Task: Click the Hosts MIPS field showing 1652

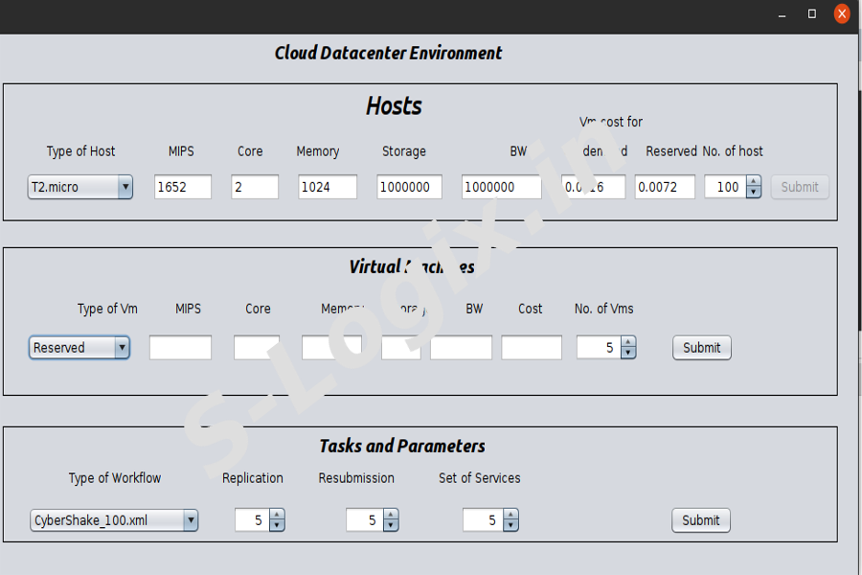Action: pos(183,187)
